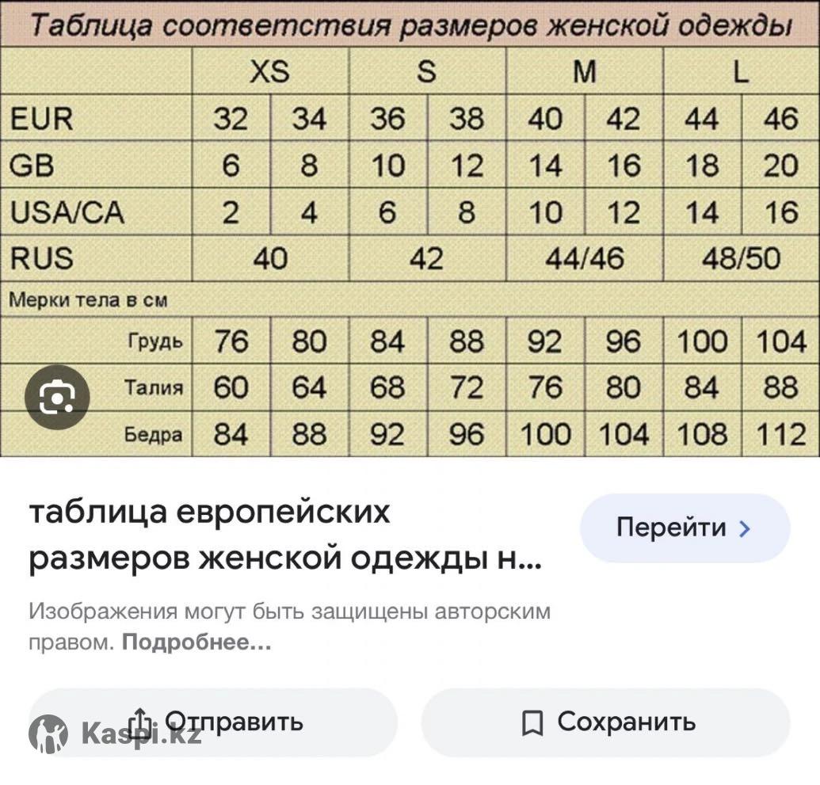The height and width of the screenshot is (785, 820).
Task: Click the blue chevron next to Перейти
Action: 745,528
